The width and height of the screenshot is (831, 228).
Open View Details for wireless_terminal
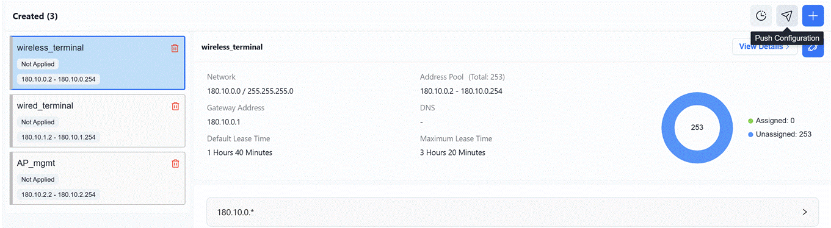[764, 47]
